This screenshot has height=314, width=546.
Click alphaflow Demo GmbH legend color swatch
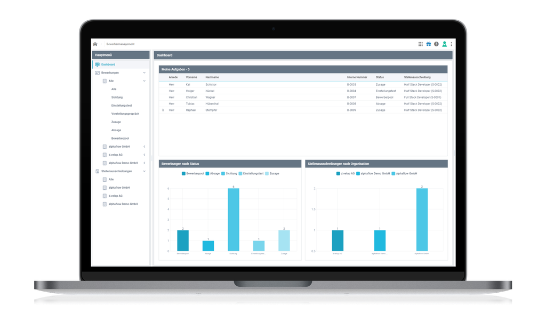358,173
